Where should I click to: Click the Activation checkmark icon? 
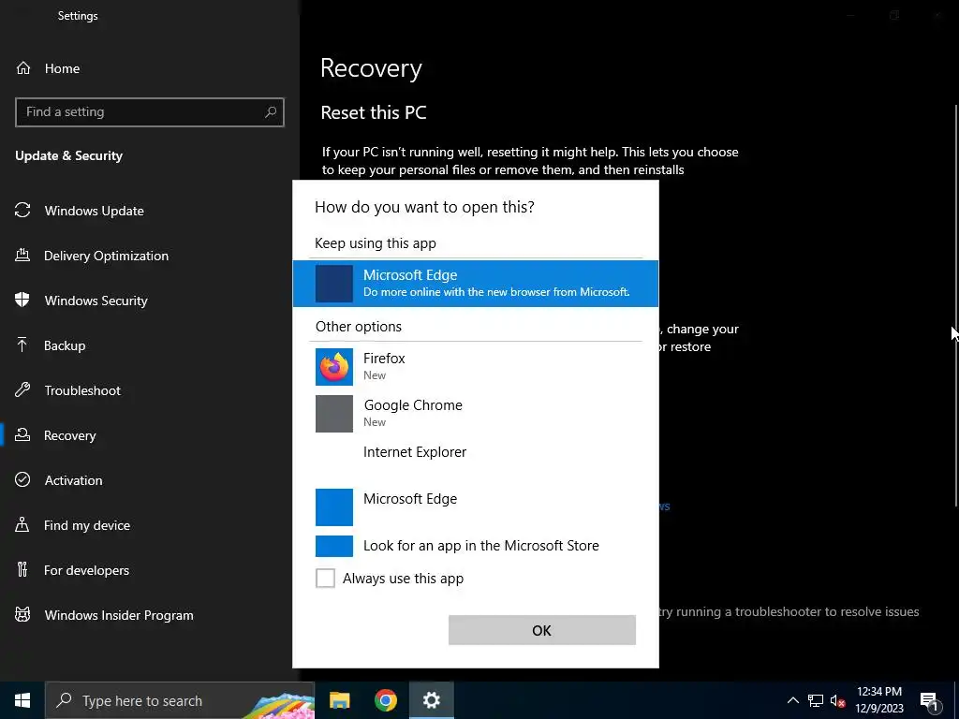pos(22,479)
